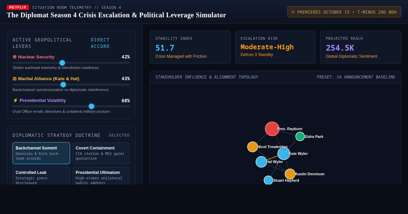Image resolution: width=408 pixels, height=214 pixels.
Task: Click the Nuclear Security 42% value
Action: tap(125, 57)
